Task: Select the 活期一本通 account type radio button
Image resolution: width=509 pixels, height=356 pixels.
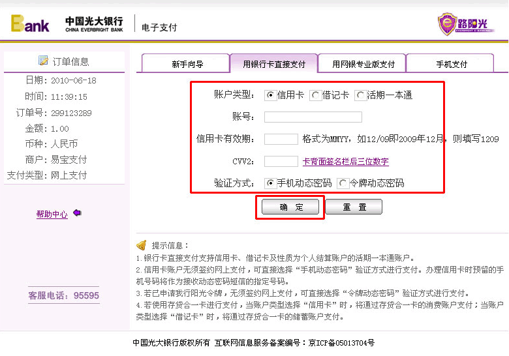Action: coord(360,95)
